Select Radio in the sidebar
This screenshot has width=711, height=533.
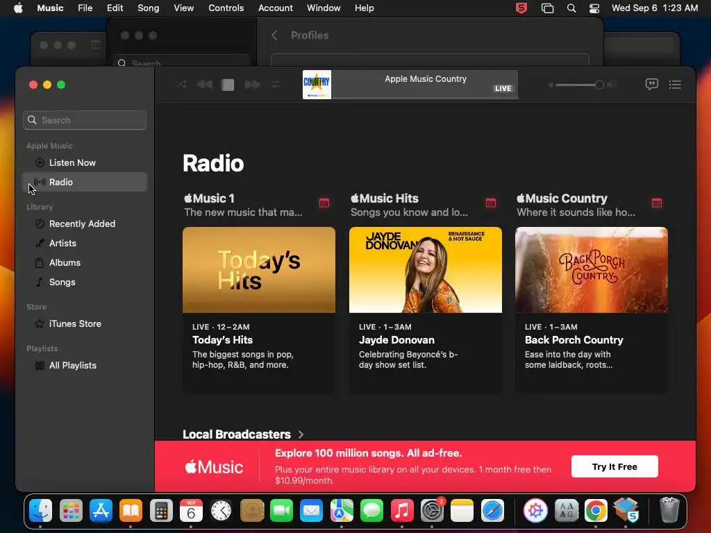click(x=85, y=182)
